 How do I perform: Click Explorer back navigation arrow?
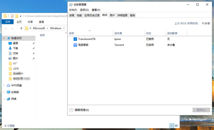[6, 28]
